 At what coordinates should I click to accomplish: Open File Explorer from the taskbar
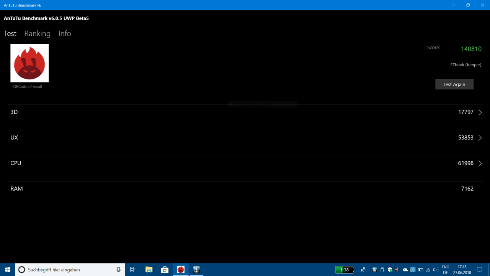click(x=149, y=269)
